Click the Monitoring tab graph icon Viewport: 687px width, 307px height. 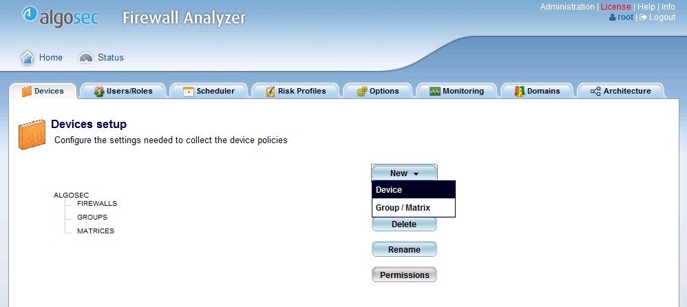click(x=434, y=91)
